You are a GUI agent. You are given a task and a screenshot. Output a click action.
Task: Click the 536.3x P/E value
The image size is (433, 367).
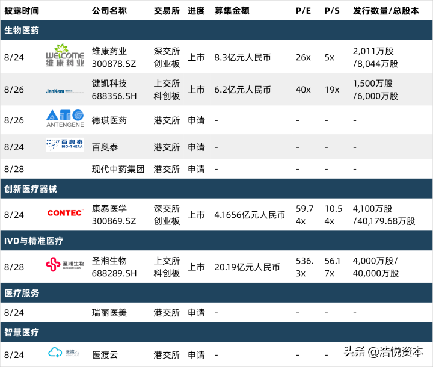305,267
